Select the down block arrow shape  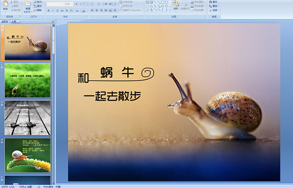coord(167,6)
